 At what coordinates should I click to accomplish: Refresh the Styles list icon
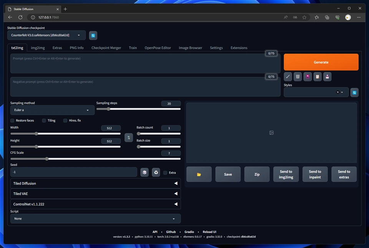(354, 93)
